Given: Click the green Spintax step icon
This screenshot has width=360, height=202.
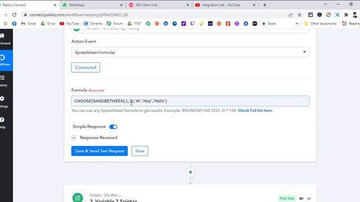Looking at the screenshot, I should click(x=78, y=198).
